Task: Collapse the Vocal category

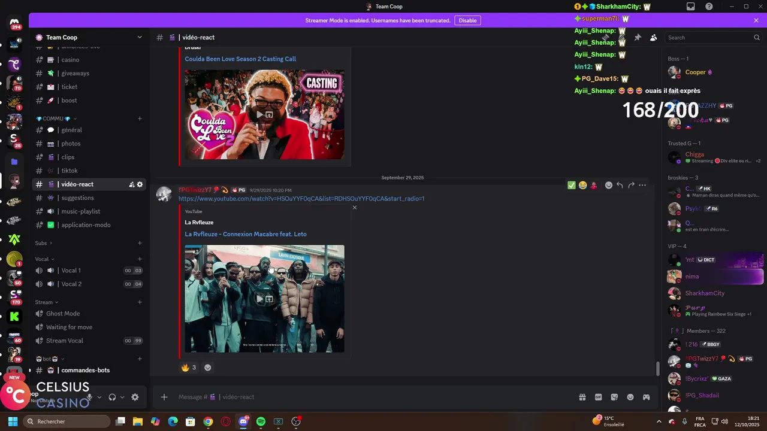Action: pyautogui.click(x=44, y=259)
